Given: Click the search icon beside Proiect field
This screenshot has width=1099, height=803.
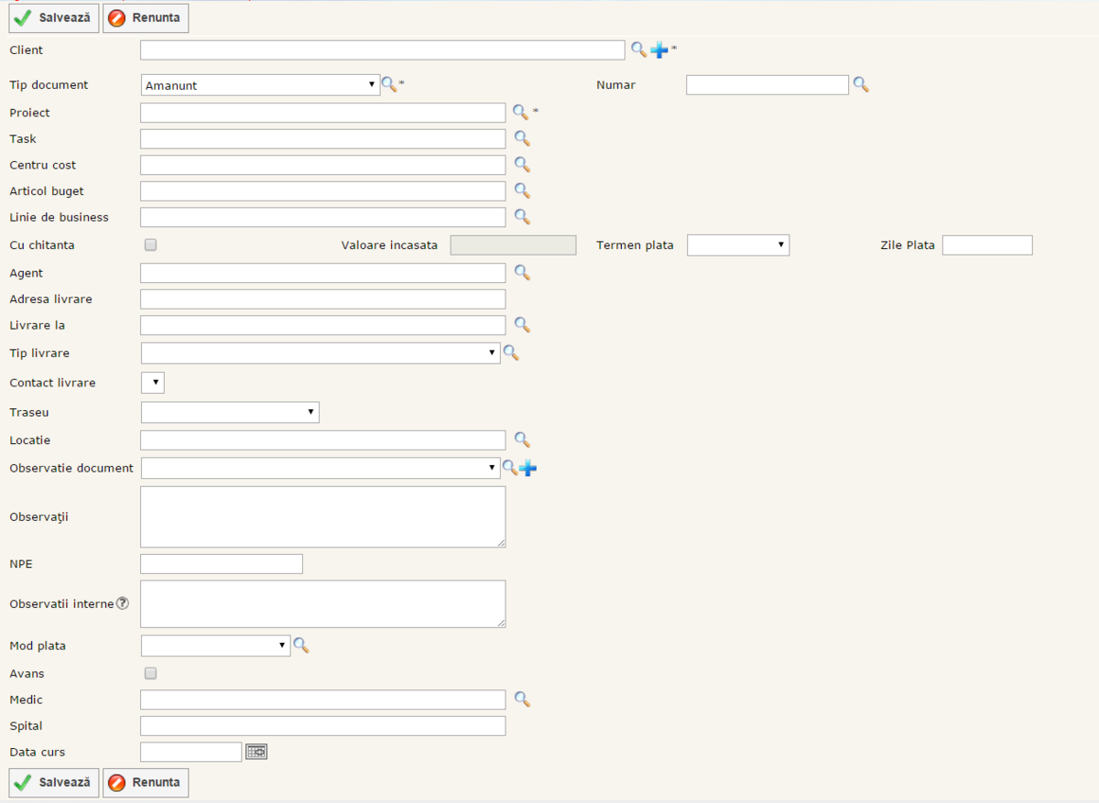Looking at the screenshot, I should 520,113.
